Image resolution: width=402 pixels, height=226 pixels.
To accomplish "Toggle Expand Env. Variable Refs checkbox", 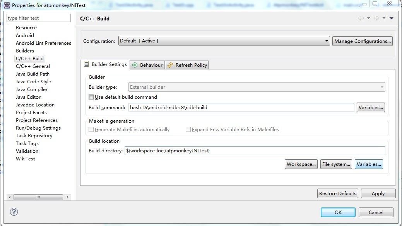I will coord(188,130).
